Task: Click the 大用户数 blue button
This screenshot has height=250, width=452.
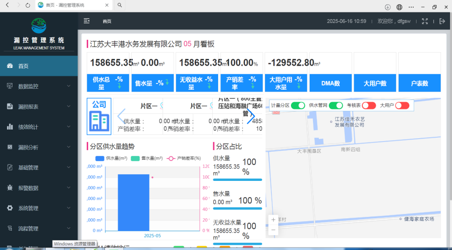Action: [x=375, y=83]
